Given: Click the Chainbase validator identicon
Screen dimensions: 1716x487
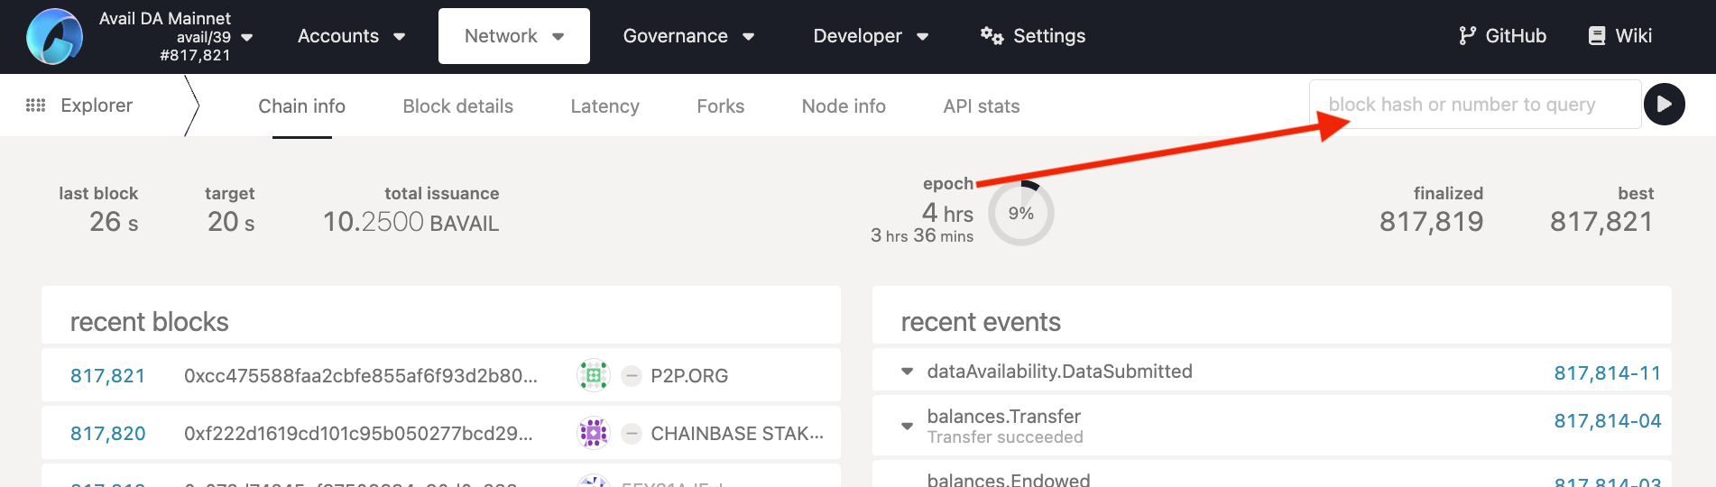Looking at the screenshot, I should (x=593, y=434).
